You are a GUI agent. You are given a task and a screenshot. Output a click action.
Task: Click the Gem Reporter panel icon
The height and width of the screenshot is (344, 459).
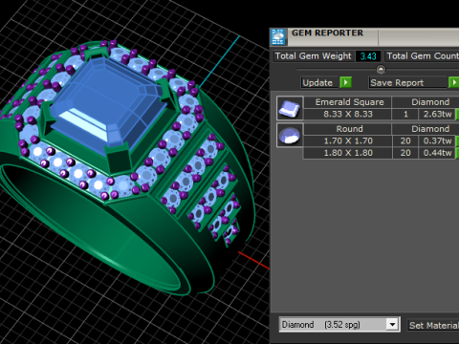[x=278, y=37]
